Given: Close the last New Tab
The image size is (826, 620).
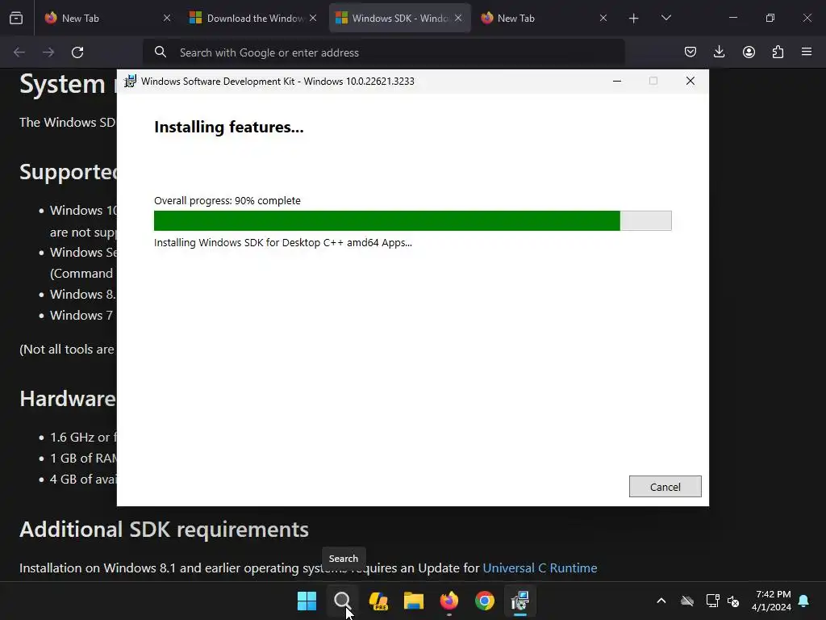Looking at the screenshot, I should [x=603, y=19].
